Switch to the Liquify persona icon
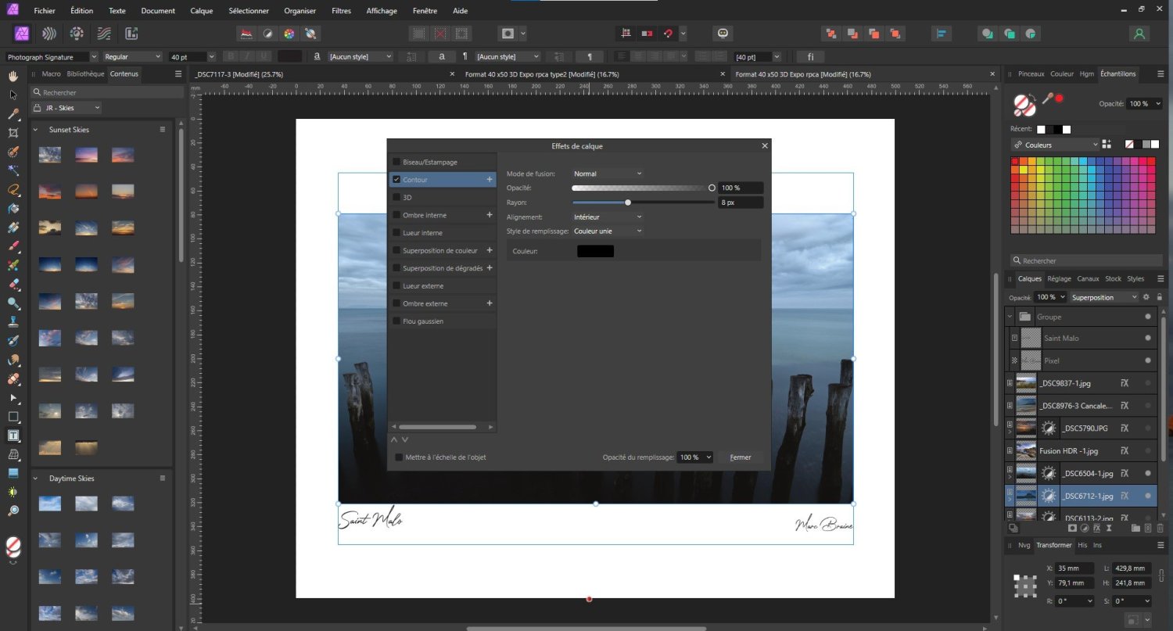Image resolution: width=1173 pixels, height=631 pixels. pos(48,34)
